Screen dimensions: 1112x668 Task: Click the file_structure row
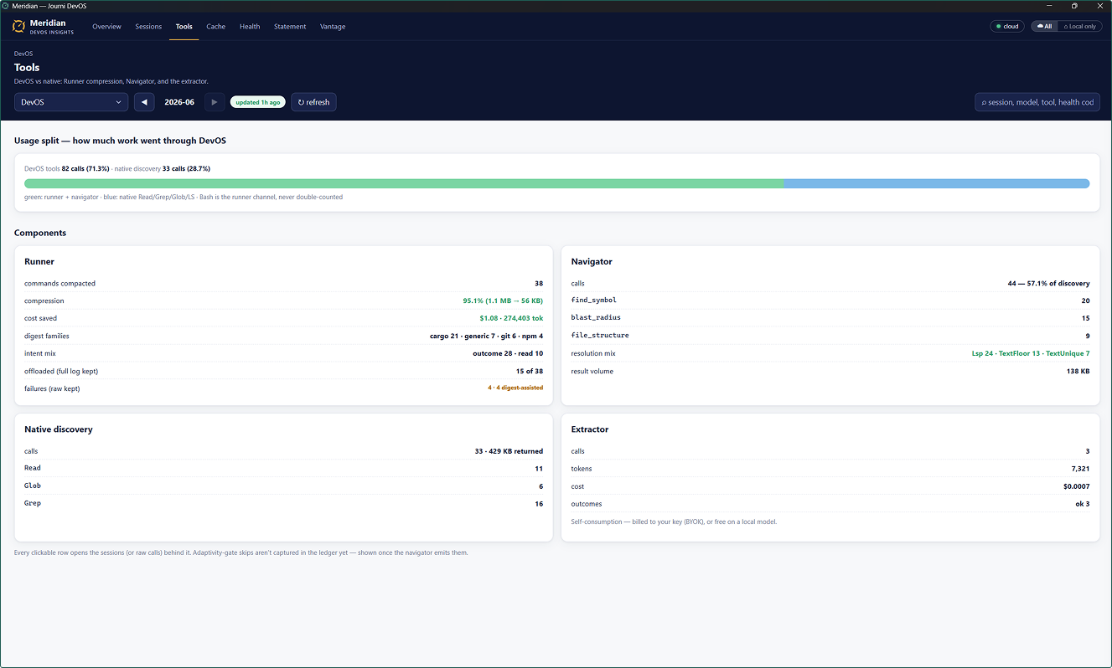(830, 336)
